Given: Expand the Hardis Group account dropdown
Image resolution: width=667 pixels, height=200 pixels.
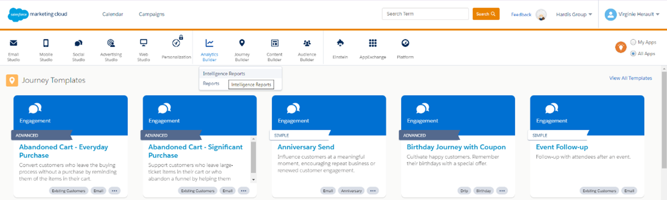Looking at the screenshot, I should [x=574, y=15].
